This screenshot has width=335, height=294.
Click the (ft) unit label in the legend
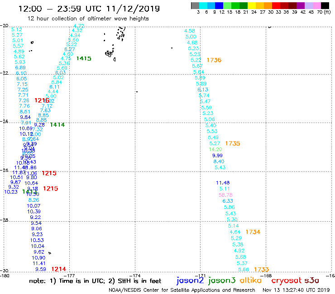pos(327,12)
